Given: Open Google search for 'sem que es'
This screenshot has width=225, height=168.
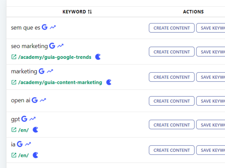Looking at the screenshot, I should (44, 27).
